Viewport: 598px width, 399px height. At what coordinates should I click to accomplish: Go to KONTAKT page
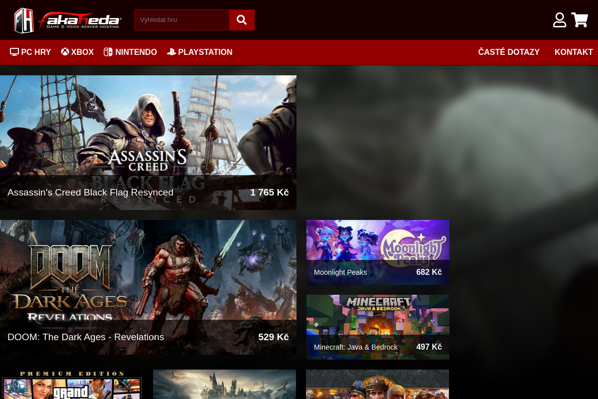coord(574,52)
